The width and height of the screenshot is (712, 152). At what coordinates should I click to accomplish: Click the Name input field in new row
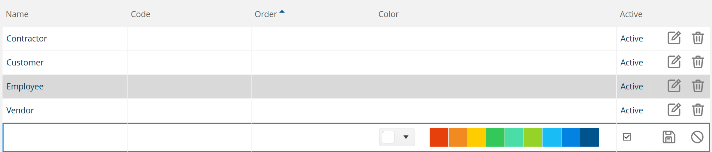tap(65, 137)
